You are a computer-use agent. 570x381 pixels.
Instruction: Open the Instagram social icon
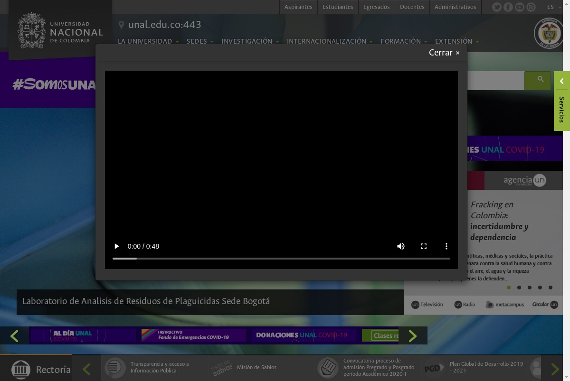click(x=531, y=7)
